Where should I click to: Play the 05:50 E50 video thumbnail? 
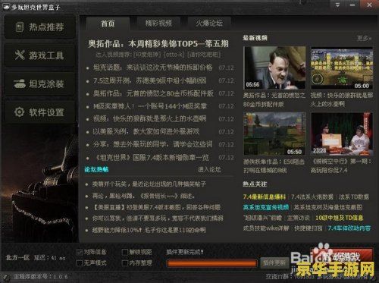(274, 134)
